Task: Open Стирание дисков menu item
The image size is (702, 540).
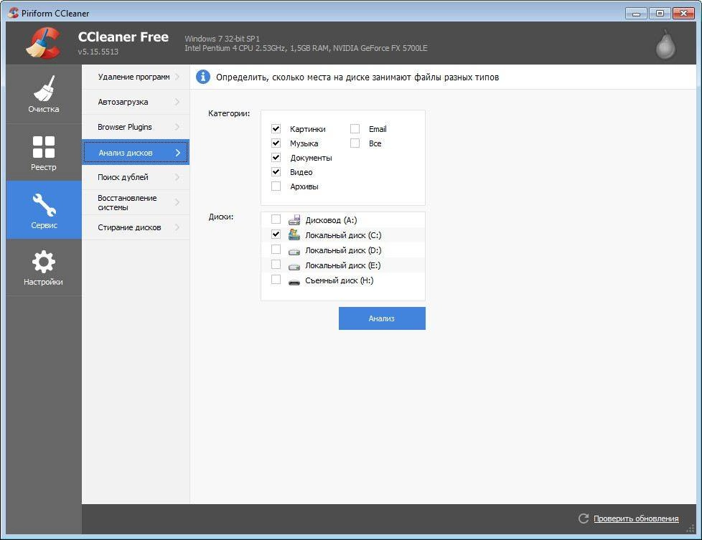Action: coord(136,227)
